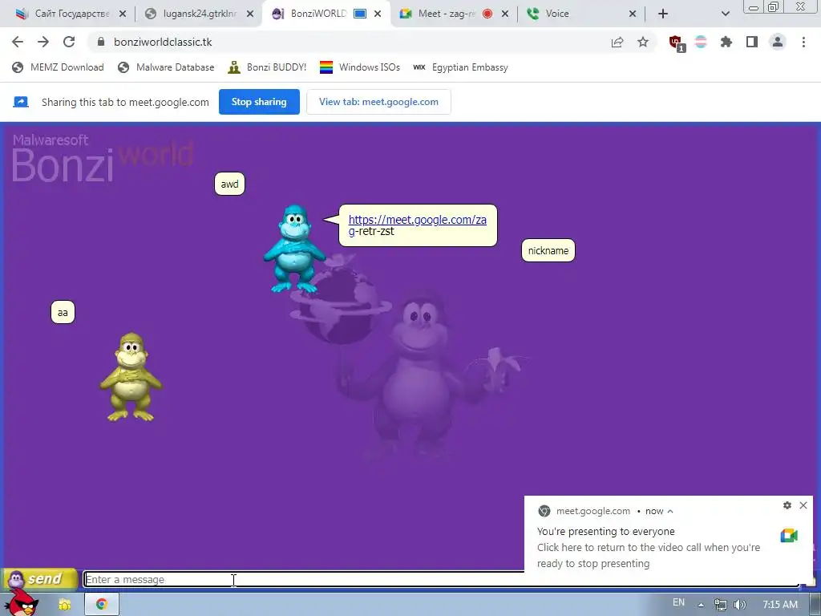
Task: Select the BonziWORLD tab
Action: [319, 14]
